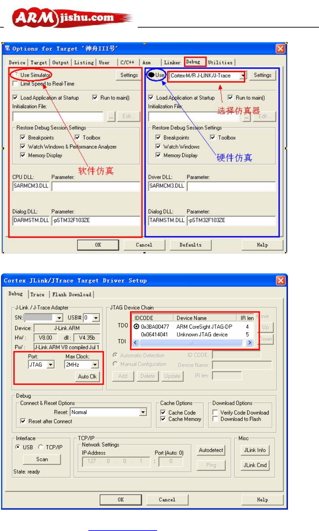Click simulator CPU DLL Parameter field
The width and height of the screenshot is (319, 531).
pos(96,186)
